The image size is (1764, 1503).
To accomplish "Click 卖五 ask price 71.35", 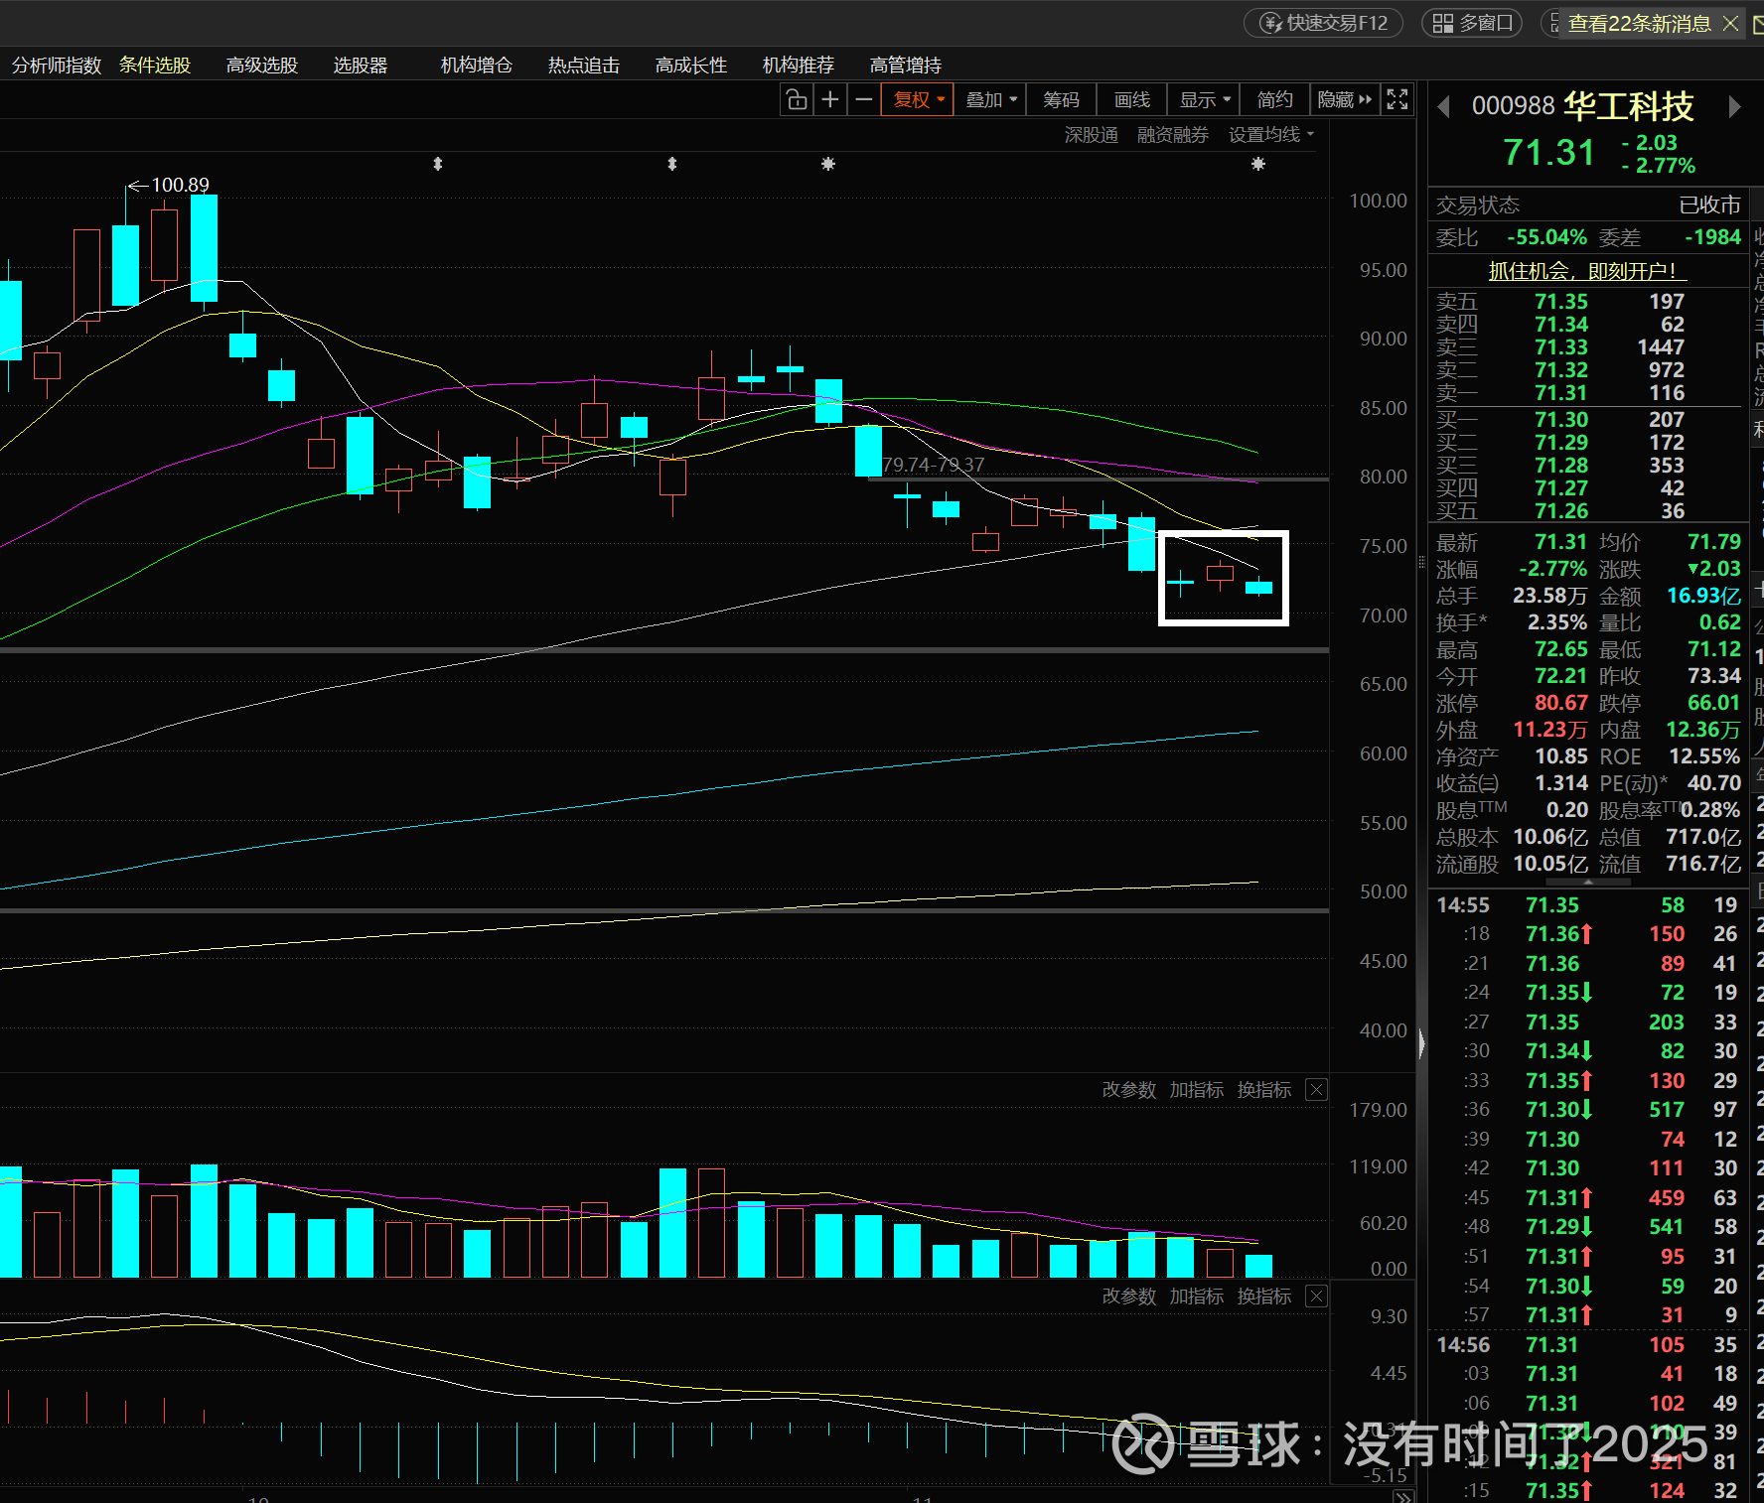I will tap(1561, 302).
